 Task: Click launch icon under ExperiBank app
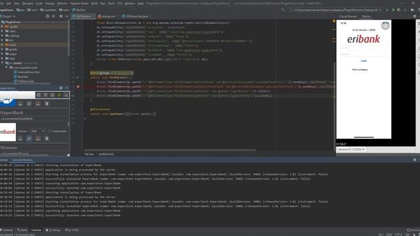point(29,138)
